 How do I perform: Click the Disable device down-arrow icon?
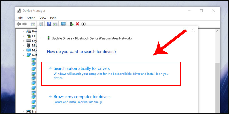pyautogui.click(x=83, y=24)
